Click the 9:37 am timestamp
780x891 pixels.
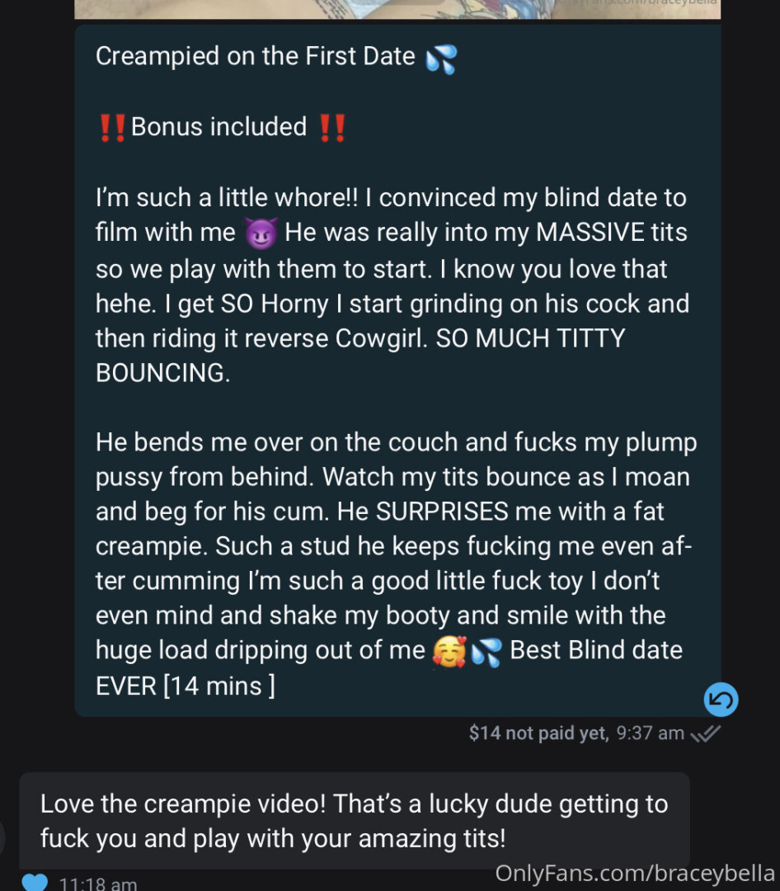tap(650, 733)
